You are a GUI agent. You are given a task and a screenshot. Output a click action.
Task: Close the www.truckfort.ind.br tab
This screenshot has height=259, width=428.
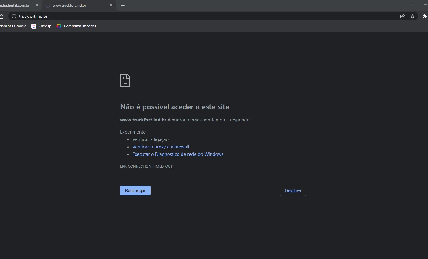tap(111, 5)
